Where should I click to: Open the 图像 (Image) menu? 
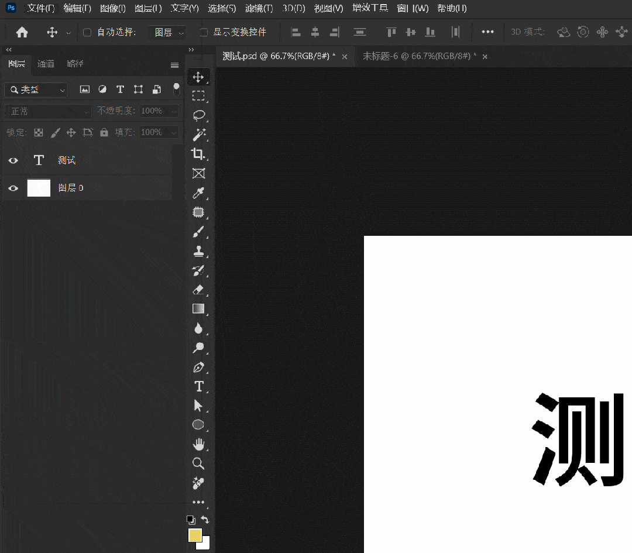pyautogui.click(x=113, y=8)
